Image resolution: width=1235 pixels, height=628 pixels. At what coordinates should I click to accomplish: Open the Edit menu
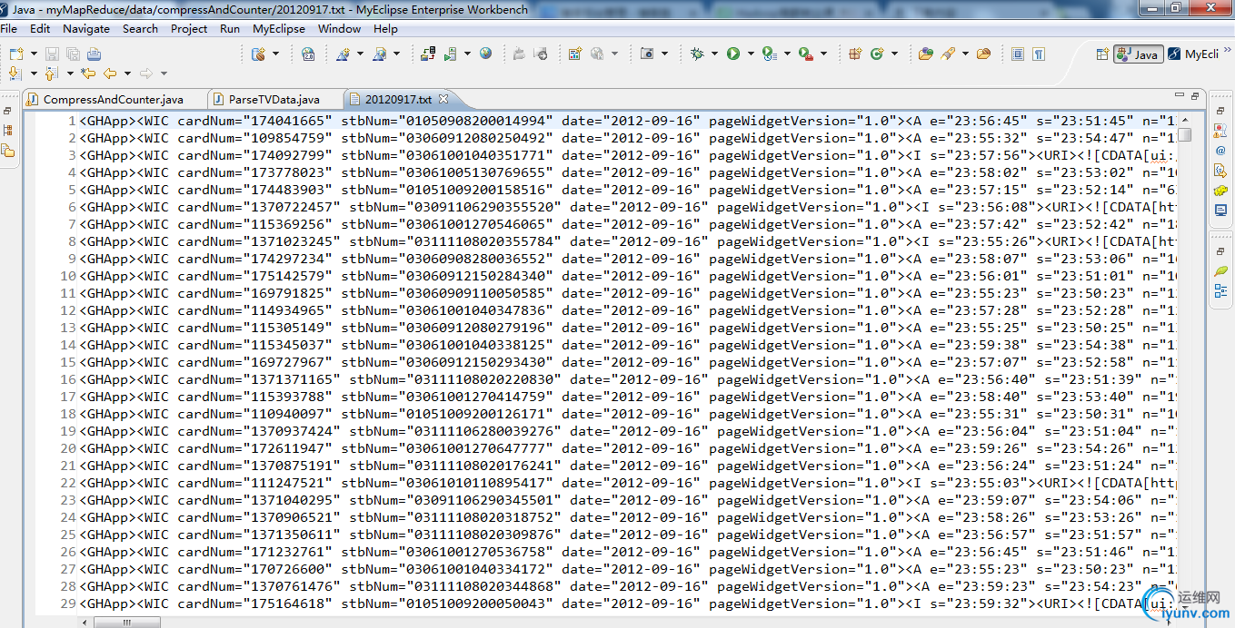click(x=40, y=28)
